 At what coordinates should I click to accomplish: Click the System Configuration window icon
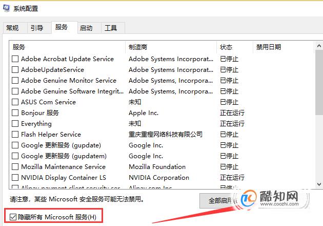click(6, 8)
